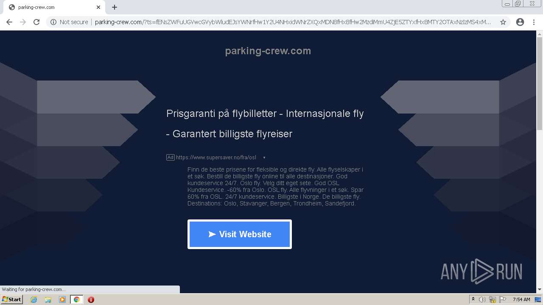Open the Prisgaranti på flybilletter ad headline
This screenshot has height=305, width=543.
click(x=265, y=124)
